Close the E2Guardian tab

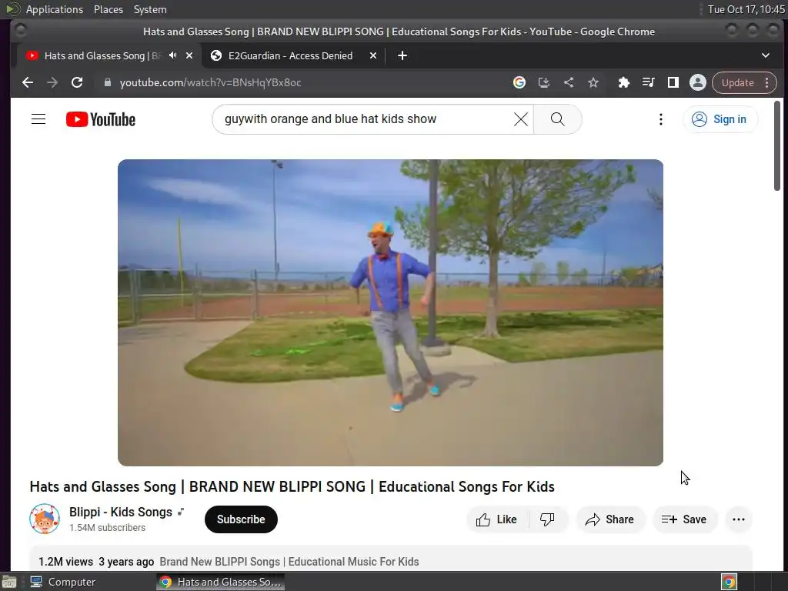coord(373,55)
